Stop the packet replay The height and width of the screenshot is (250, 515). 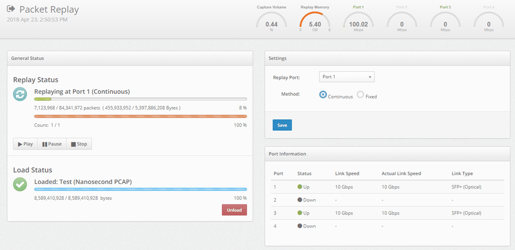click(x=79, y=144)
